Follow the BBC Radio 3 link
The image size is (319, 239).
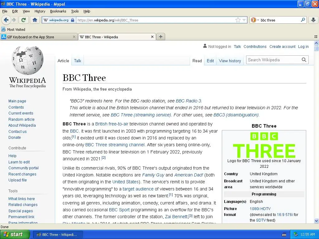coord(188,101)
